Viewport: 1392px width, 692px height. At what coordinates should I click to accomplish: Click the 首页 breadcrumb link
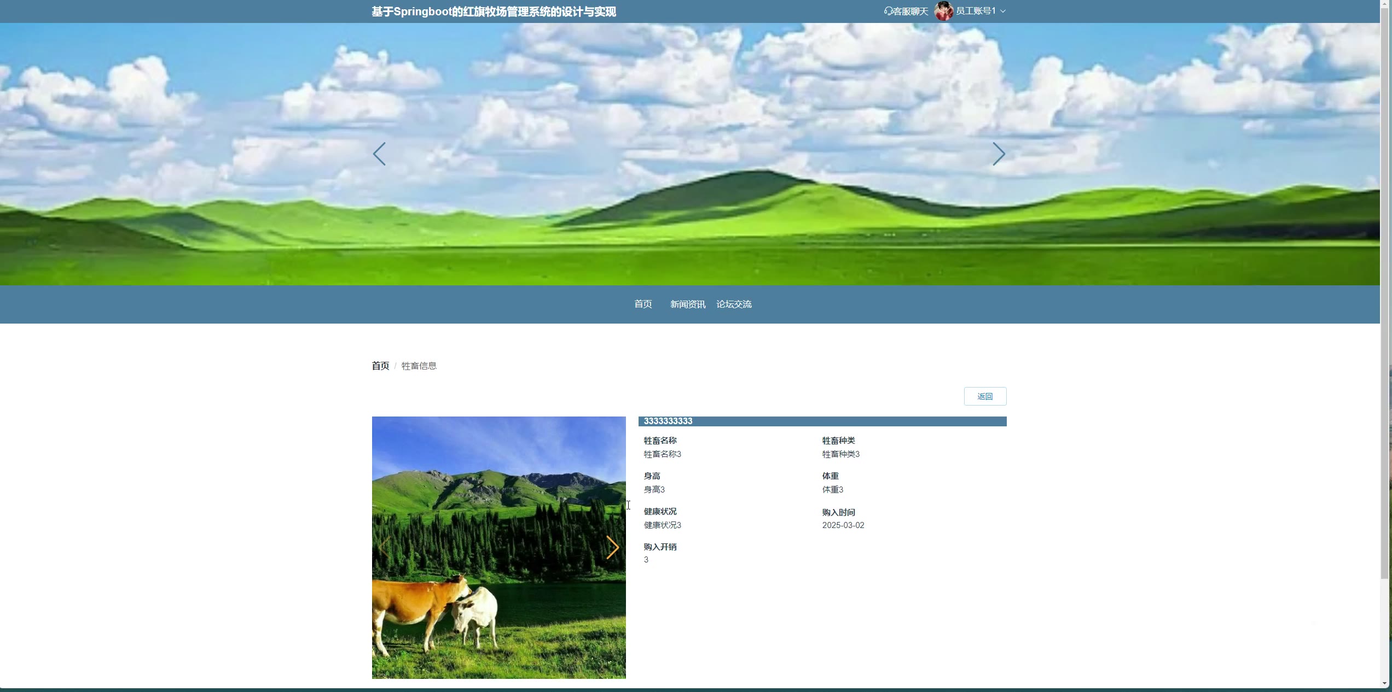(380, 366)
